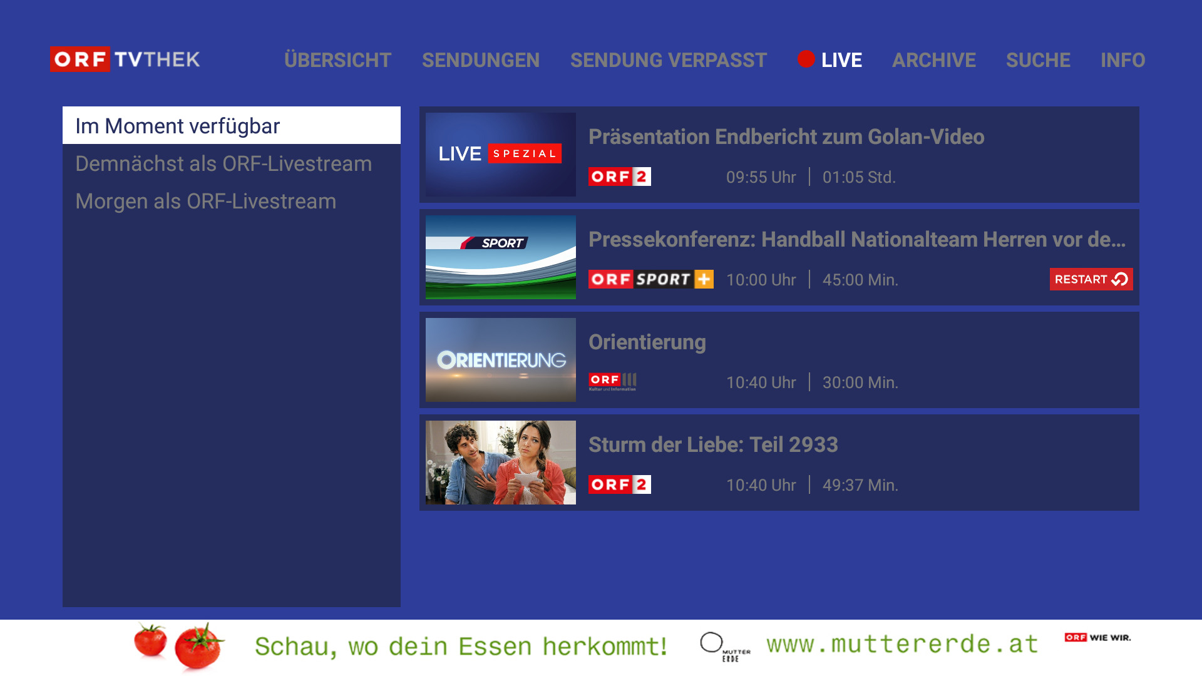The height and width of the screenshot is (676, 1202).
Task: Select the ORF 2 channel logo beside Golan-Video
Action: [619, 177]
